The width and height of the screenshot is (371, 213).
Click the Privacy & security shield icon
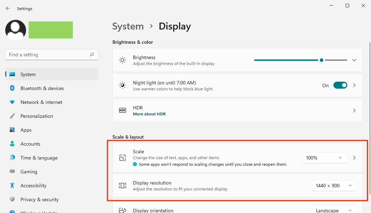(x=12, y=199)
